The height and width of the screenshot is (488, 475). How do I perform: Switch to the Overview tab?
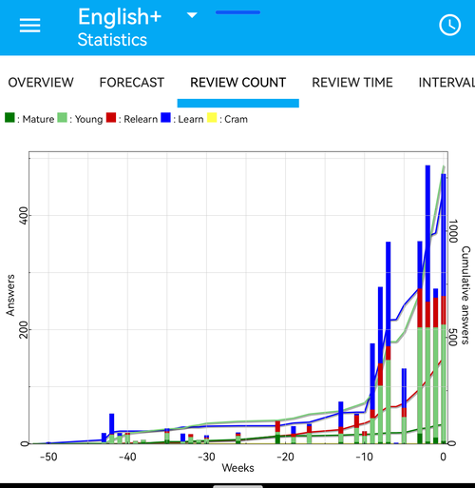coord(41,83)
